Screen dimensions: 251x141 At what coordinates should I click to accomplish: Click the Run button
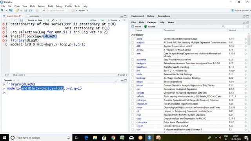click(x=93, y=20)
